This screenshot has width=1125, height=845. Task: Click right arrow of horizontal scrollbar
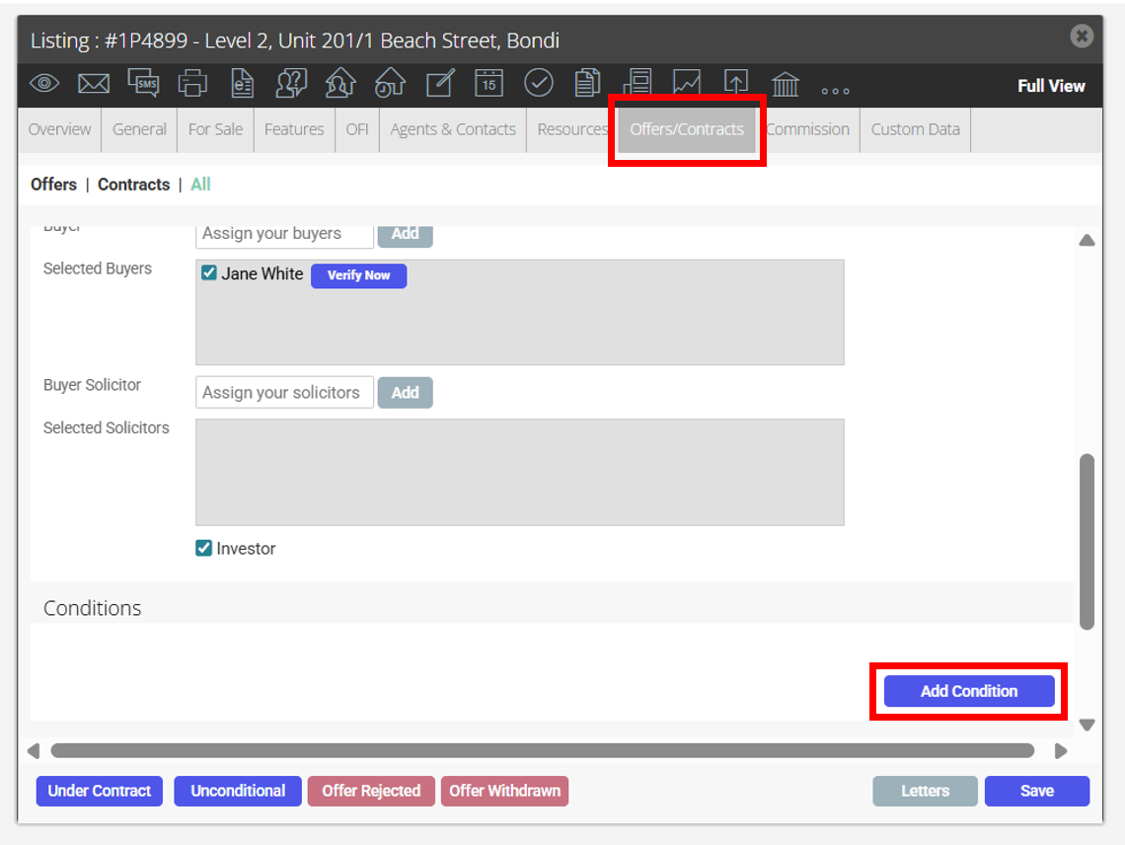tap(1061, 751)
